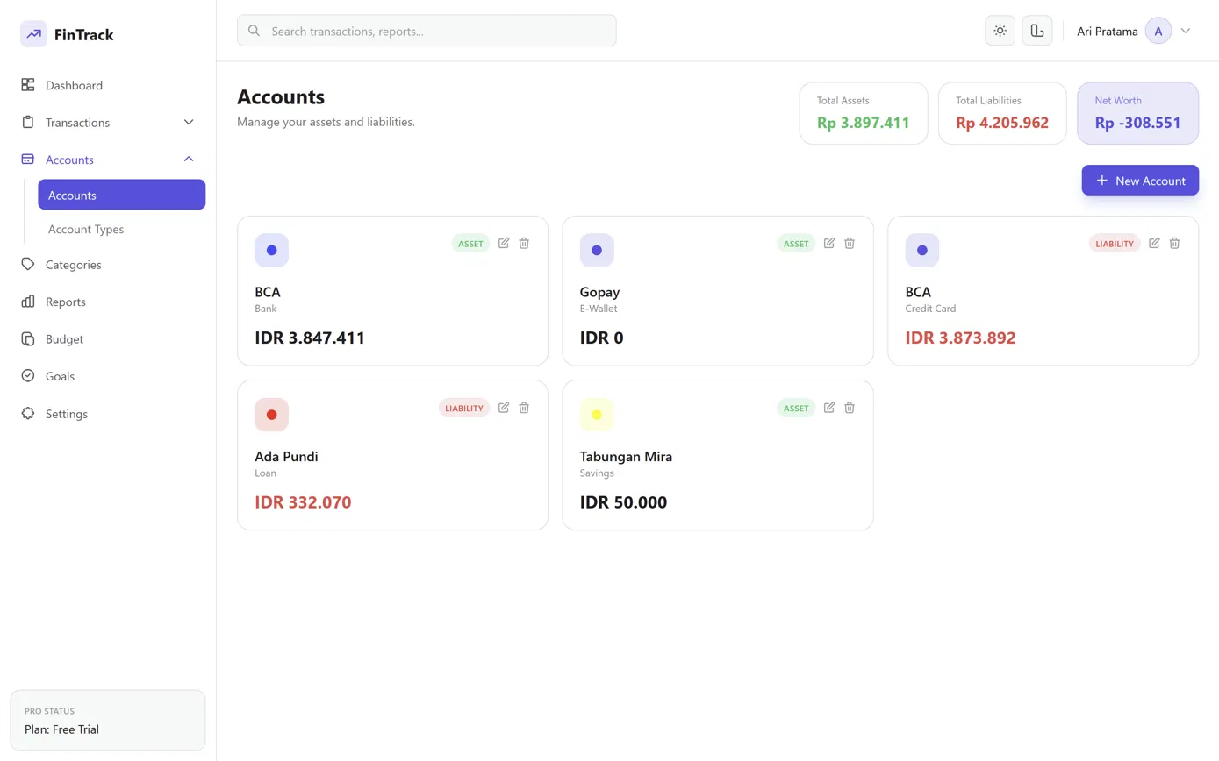Click the Tabungan Mira yellow color swatch
Viewport: 1219px width, 761px height.
coord(597,415)
